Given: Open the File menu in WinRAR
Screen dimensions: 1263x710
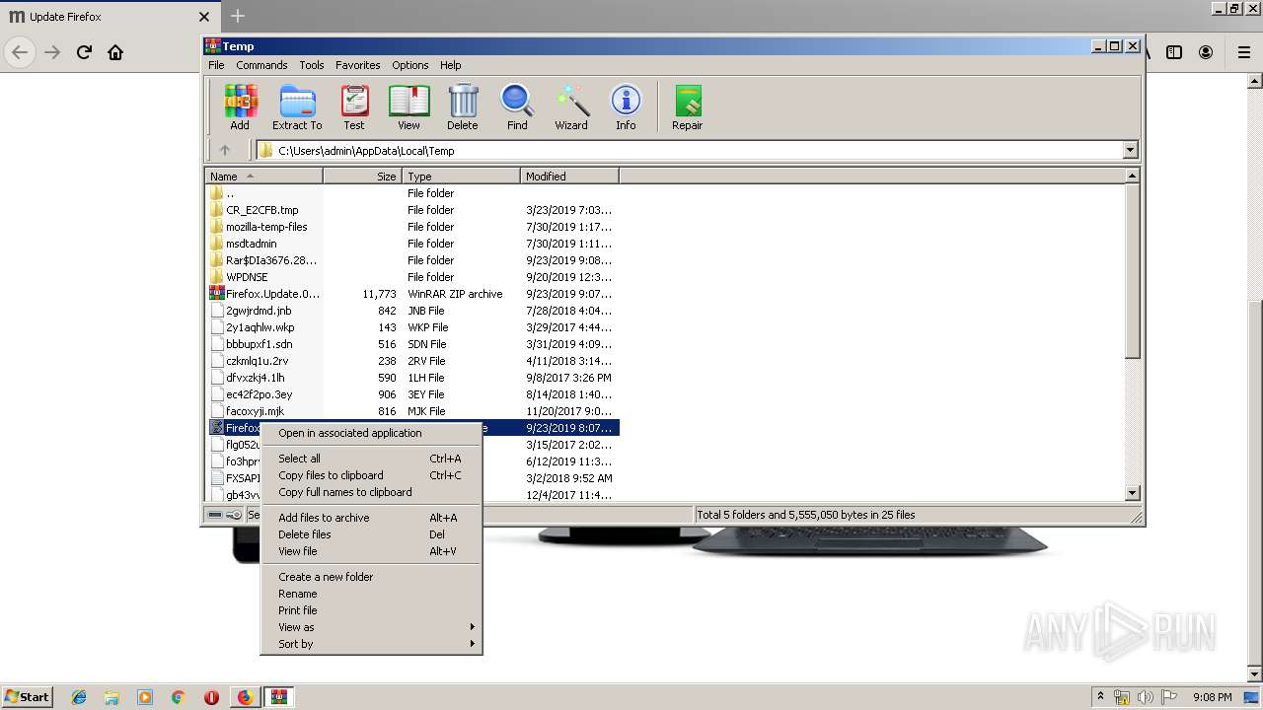Looking at the screenshot, I should click(x=216, y=65).
